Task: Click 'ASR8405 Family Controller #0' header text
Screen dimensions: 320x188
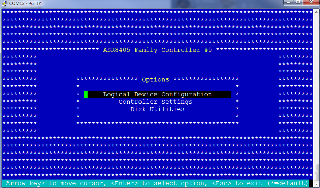Action: tap(157, 50)
